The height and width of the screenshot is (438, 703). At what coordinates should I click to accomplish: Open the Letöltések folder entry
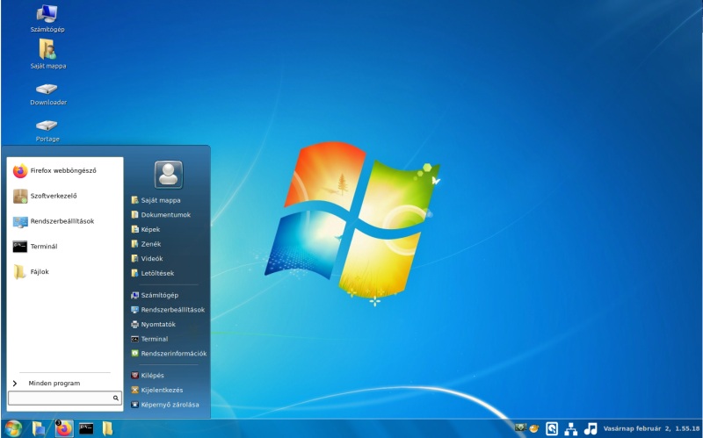pyautogui.click(x=152, y=273)
